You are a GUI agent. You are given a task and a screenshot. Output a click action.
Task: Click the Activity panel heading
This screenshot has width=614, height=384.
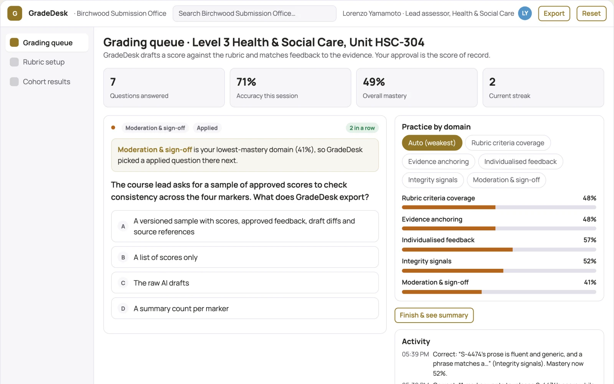[416, 341]
